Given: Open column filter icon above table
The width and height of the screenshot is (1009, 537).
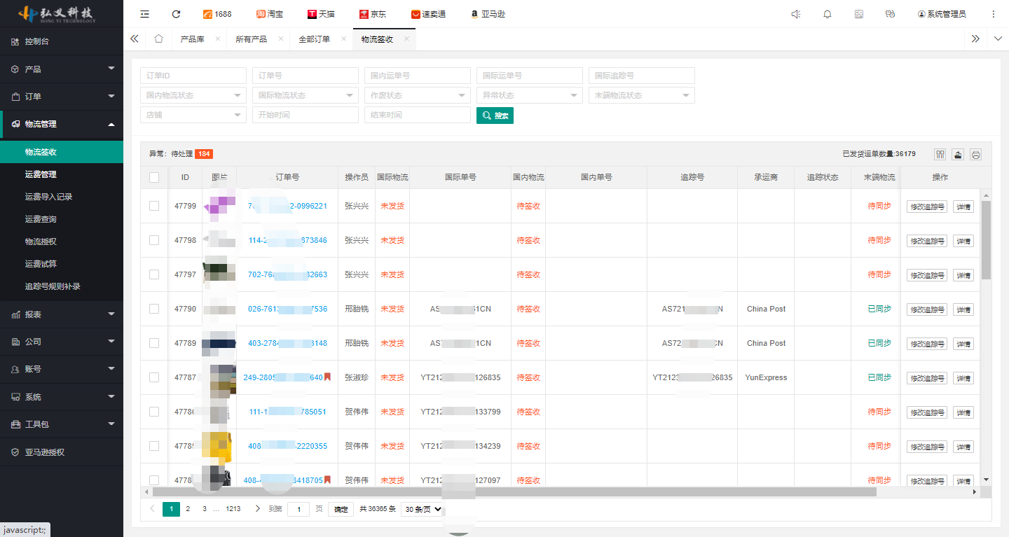Looking at the screenshot, I should pyautogui.click(x=940, y=155).
